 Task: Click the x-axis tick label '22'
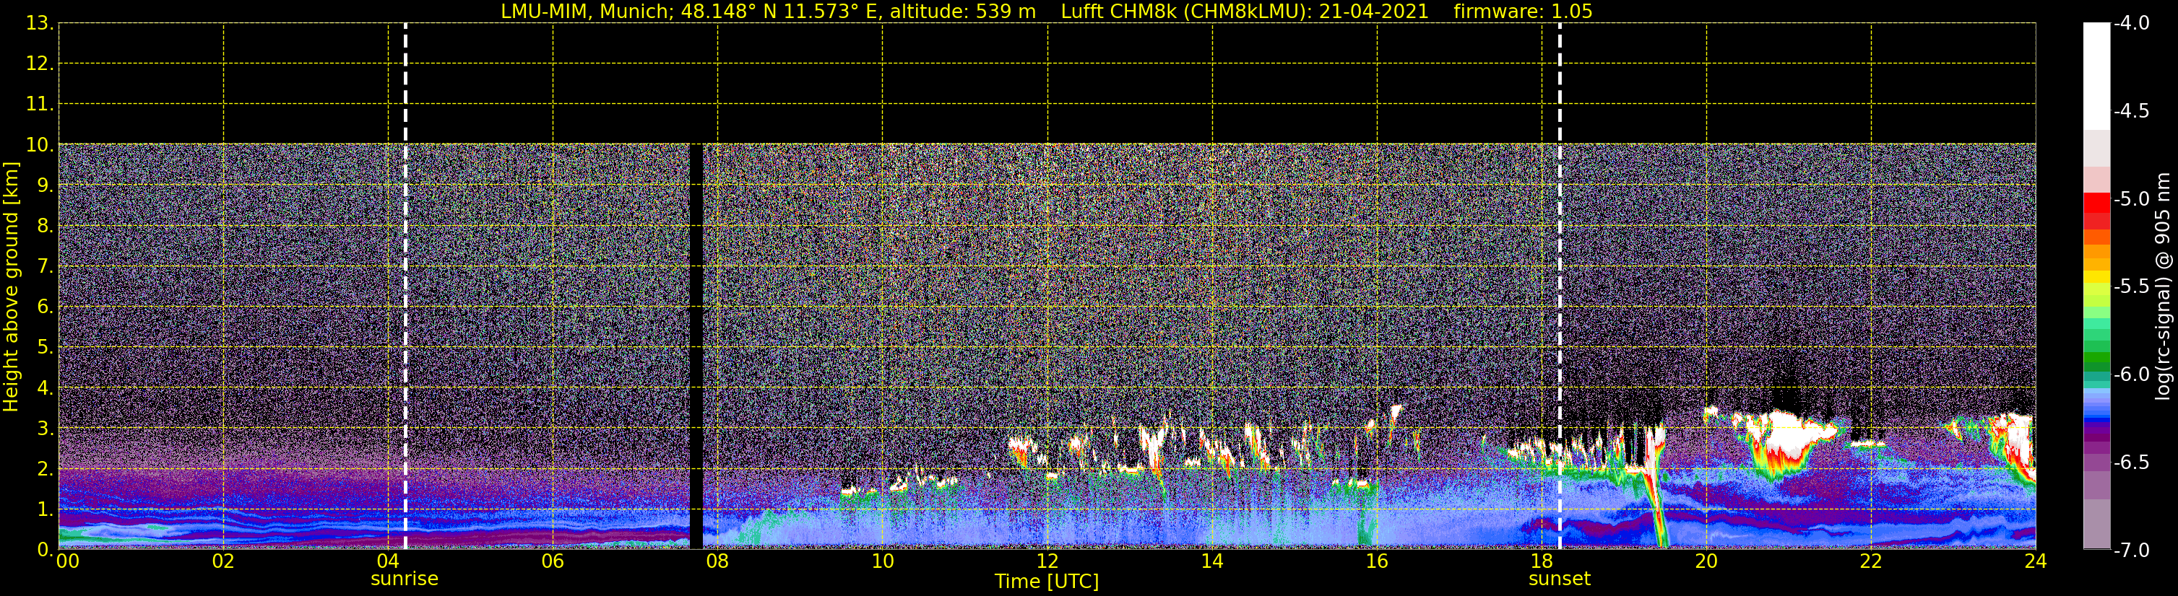click(x=1871, y=561)
